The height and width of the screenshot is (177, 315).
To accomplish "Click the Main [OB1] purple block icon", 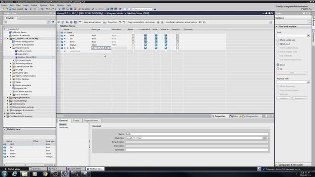I will pyautogui.click(x=16, y=54).
